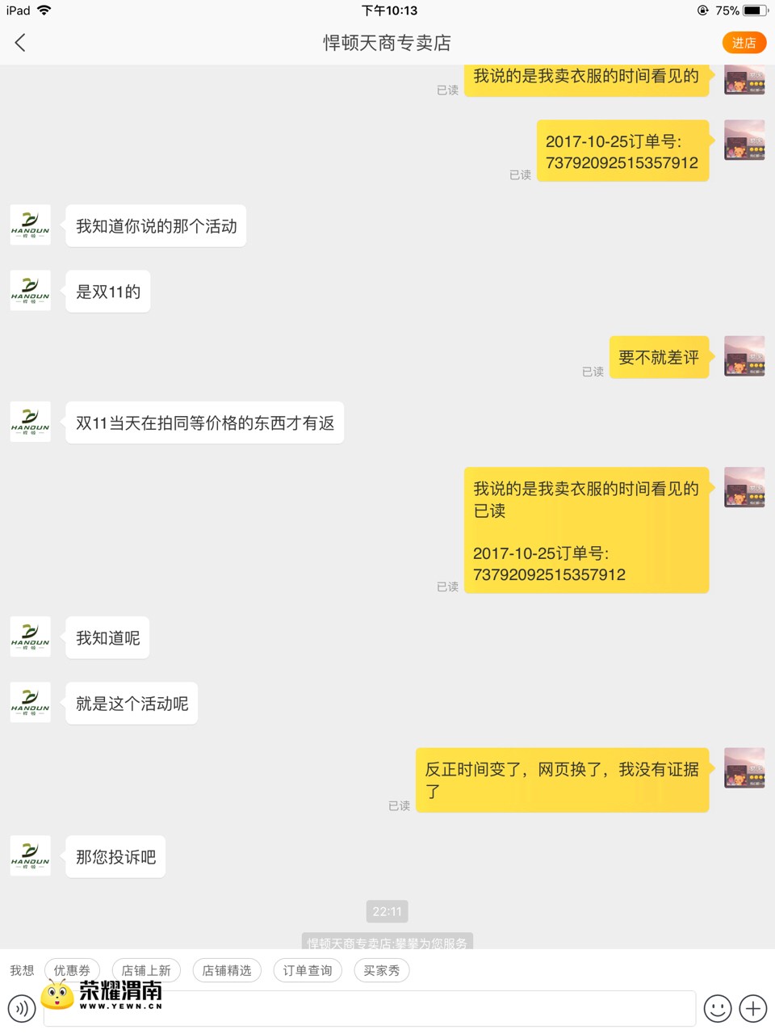Tap the back arrow icon
This screenshot has height=1034, width=775.
(20, 43)
